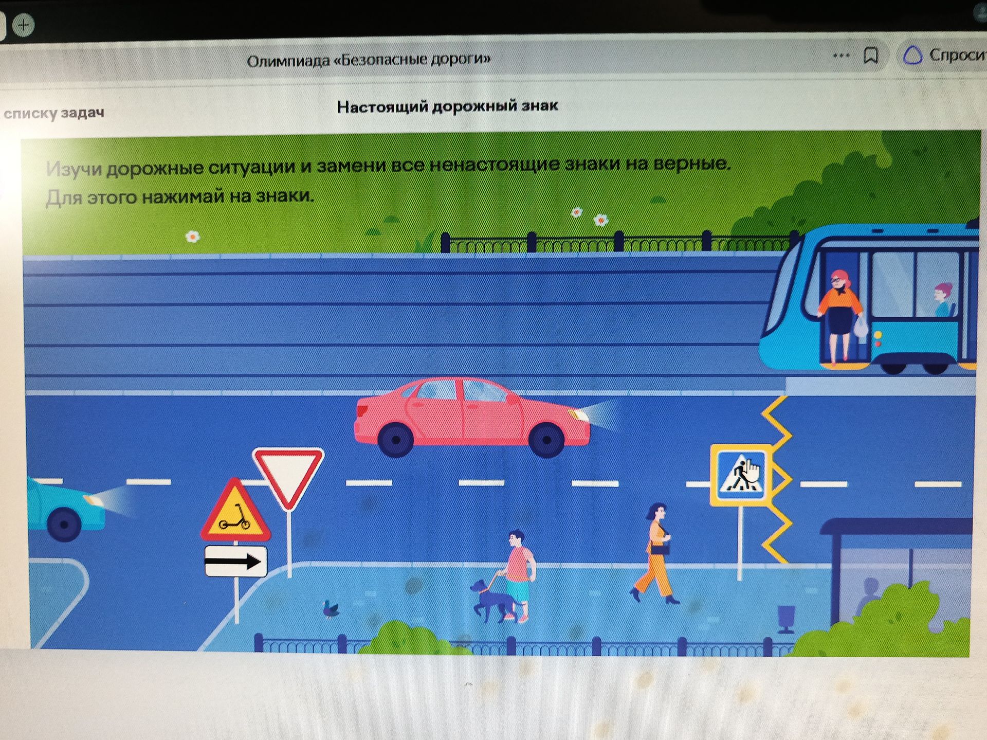Click the instruction text 'Изучи дорожные ситуации'
987x740 pixels.
[x=171, y=168]
